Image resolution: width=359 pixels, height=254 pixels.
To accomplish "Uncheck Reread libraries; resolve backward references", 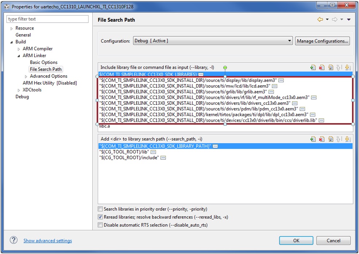I will pos(100,217).
